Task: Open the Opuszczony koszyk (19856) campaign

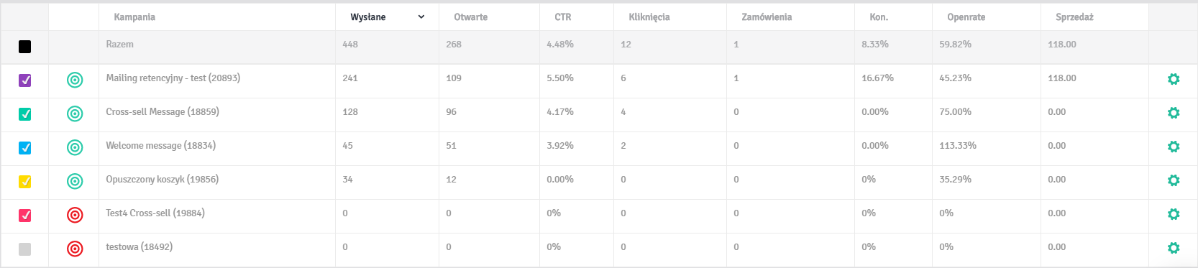Action: point(162,180)
